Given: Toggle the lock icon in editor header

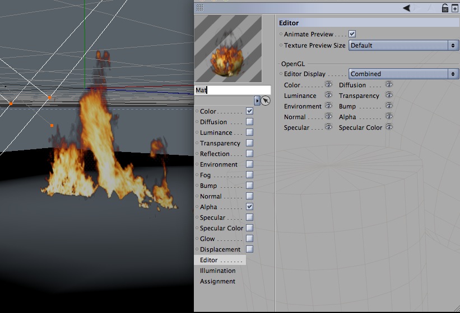Looking at the screenshot, I should click(445, 8).
